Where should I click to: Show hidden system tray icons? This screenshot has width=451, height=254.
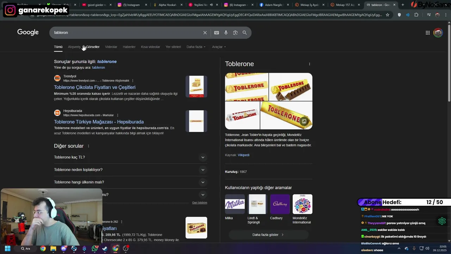point(399,248)
